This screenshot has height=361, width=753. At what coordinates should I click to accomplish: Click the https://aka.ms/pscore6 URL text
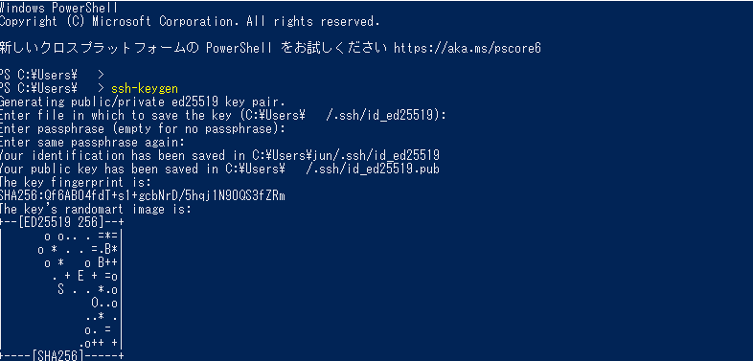468,49
